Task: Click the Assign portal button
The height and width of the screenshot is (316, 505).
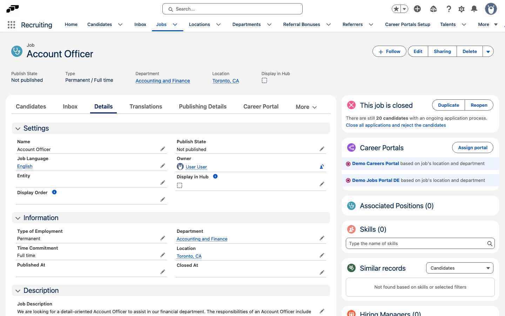Action: click(473, 147)
